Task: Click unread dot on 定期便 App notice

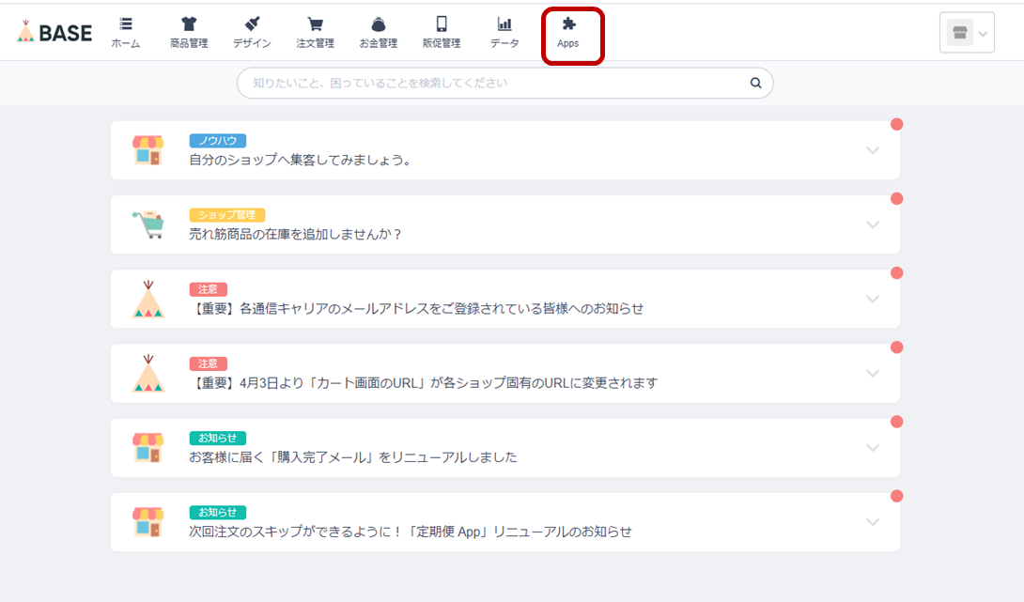Action: 896,496
